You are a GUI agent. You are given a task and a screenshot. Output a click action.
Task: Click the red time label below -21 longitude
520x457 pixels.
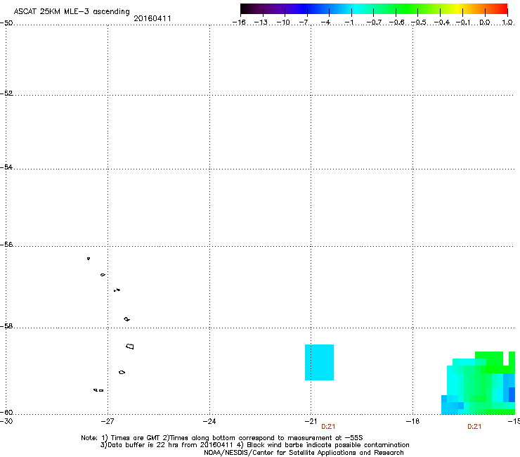[x=328, y=427]
